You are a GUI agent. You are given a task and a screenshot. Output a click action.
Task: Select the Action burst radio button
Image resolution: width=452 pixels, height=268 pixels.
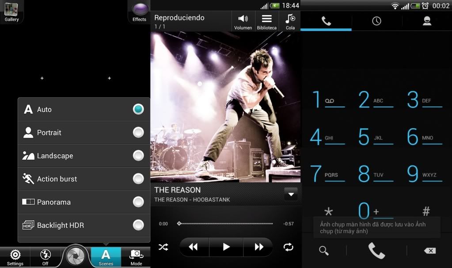[x=138, y=179]
